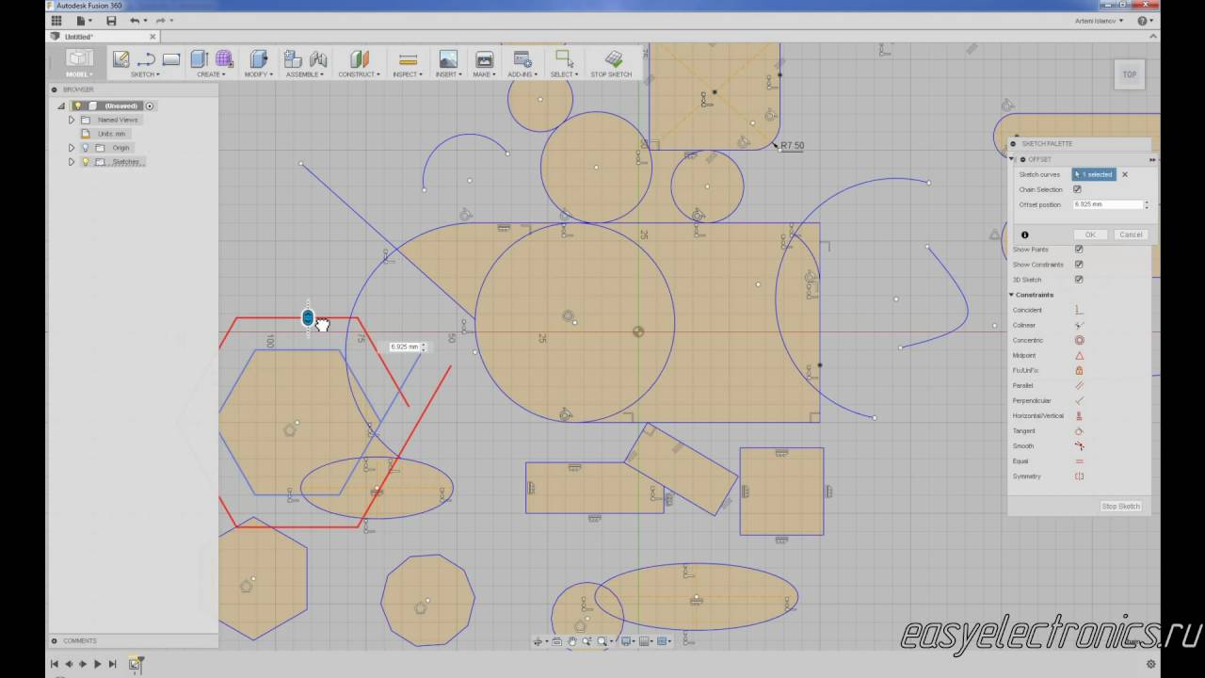The width and height of the screenshot is (1205, 678).
Task: Open the CREATE menu
Action: pyautogui.click(x=211, y=74)
